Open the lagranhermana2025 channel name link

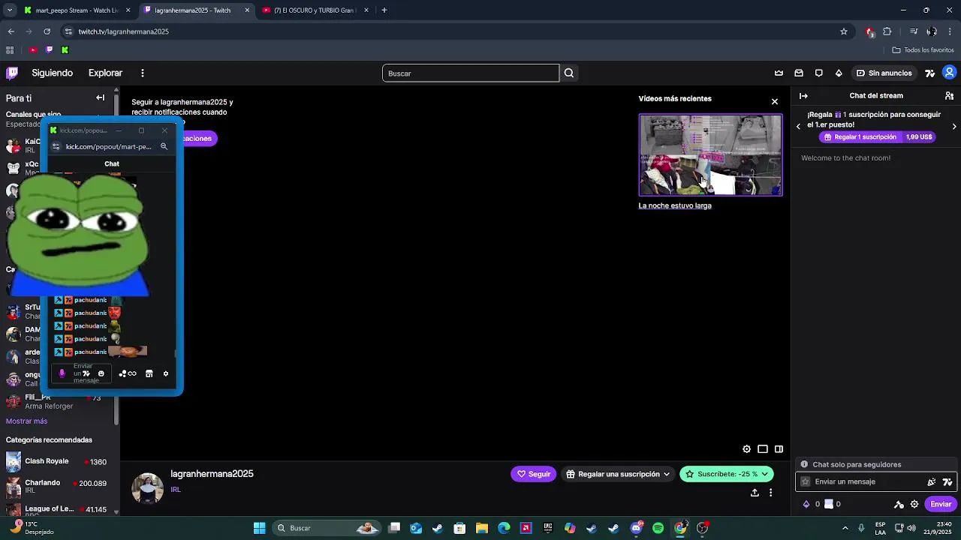[212, 474]
